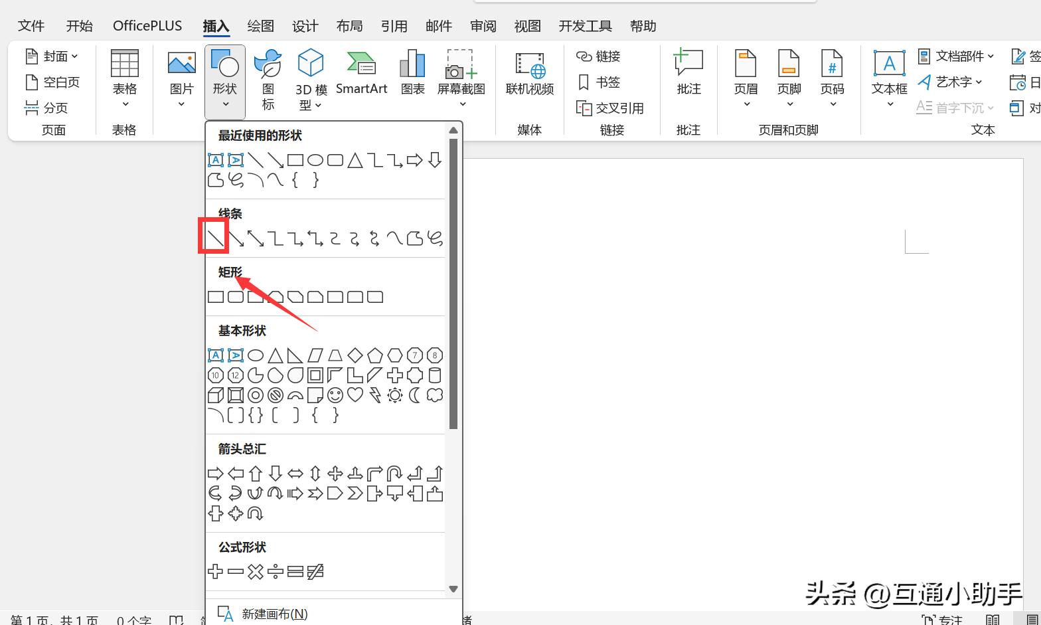
Task: Pick the smiley face shape
Action: pyautogui.click(x=335, y=395)
